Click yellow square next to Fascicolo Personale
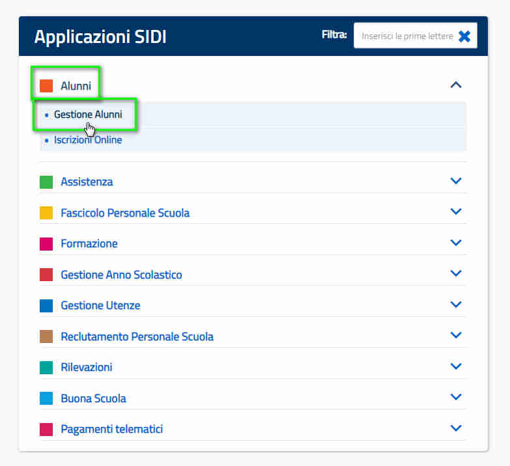 46,213
